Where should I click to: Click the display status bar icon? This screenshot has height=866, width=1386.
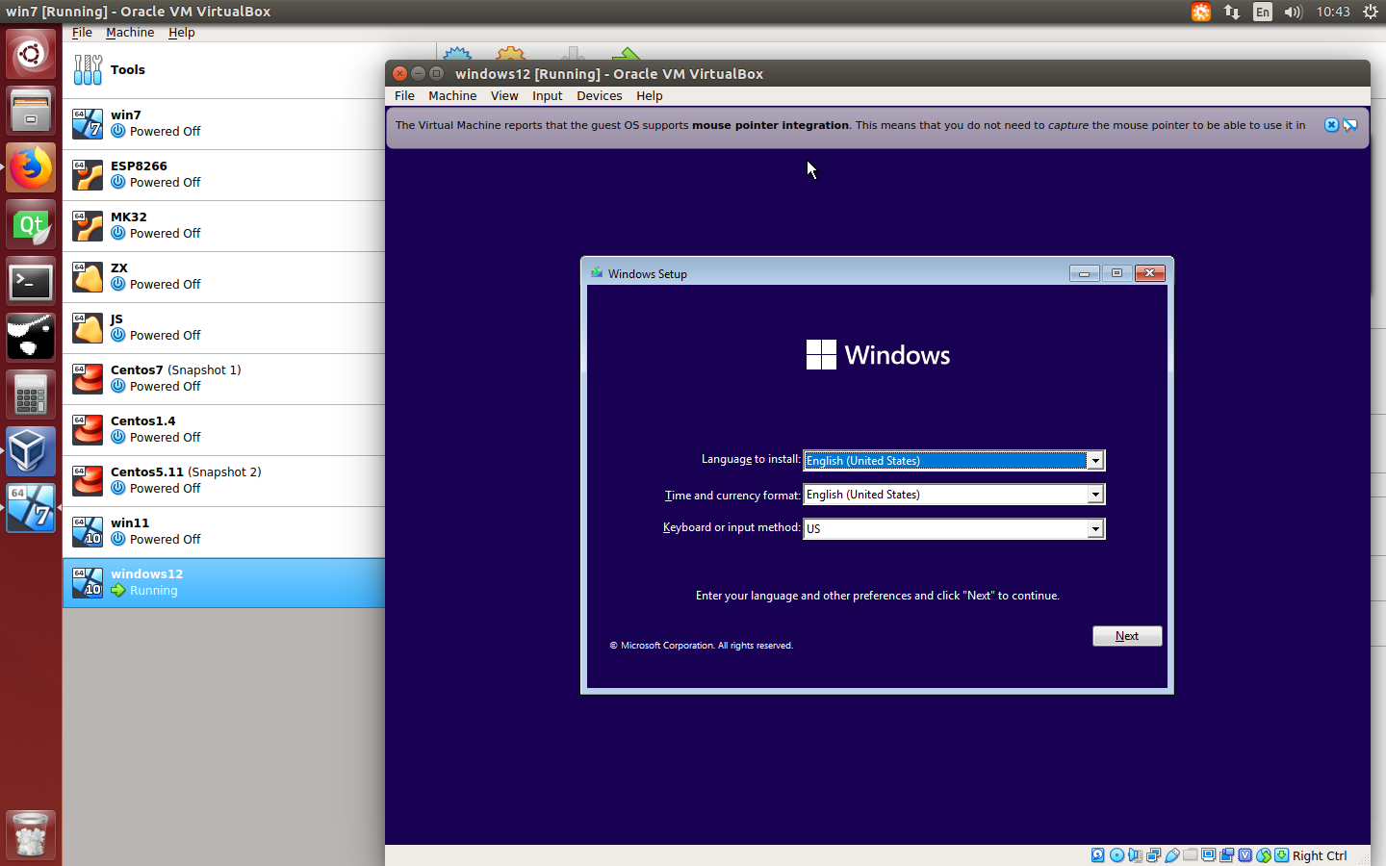point(1208,854)
